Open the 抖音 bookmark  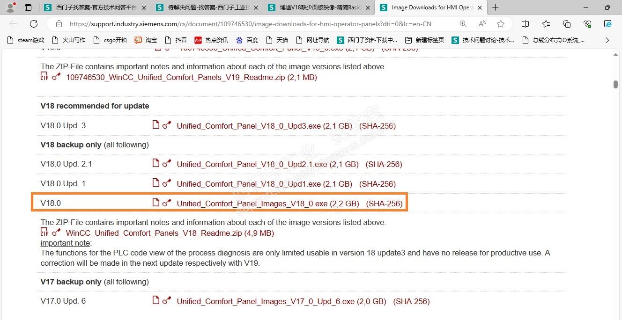tap(176, 40)
